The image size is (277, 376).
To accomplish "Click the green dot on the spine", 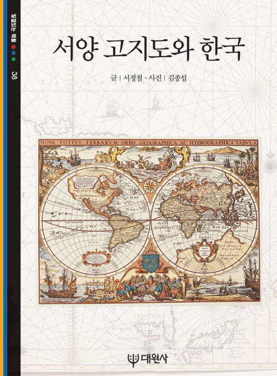I will click(14, 59).
